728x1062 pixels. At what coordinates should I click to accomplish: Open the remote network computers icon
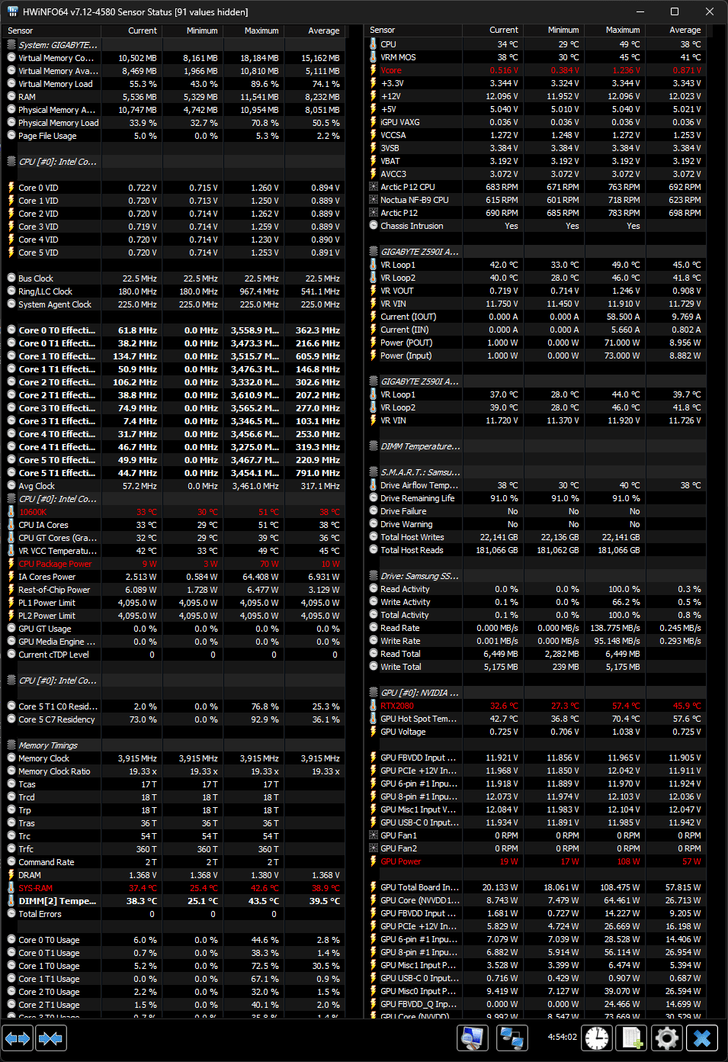(x=511, y=1038)
